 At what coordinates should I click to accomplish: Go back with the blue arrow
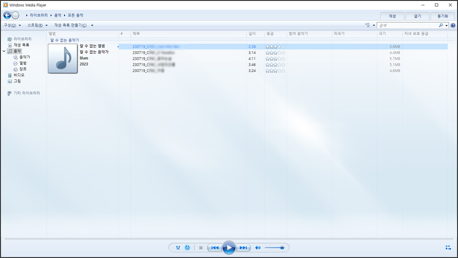coord(7,15)
